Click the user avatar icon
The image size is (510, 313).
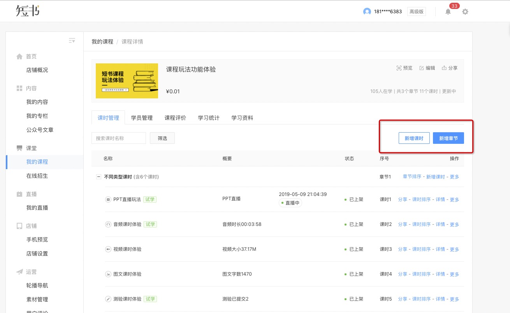click(367, 12)
